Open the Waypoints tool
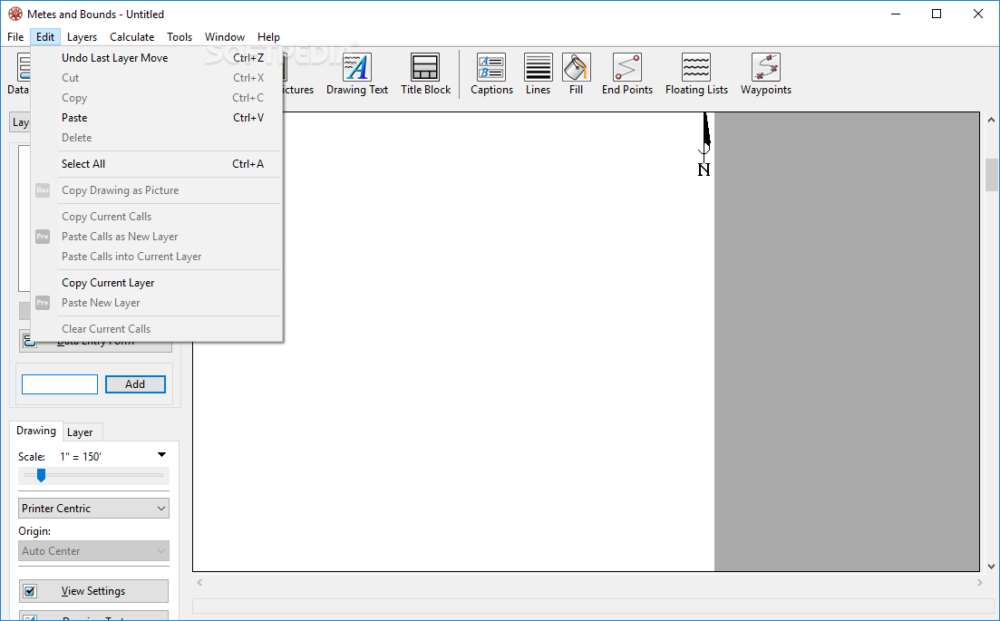 766,74
